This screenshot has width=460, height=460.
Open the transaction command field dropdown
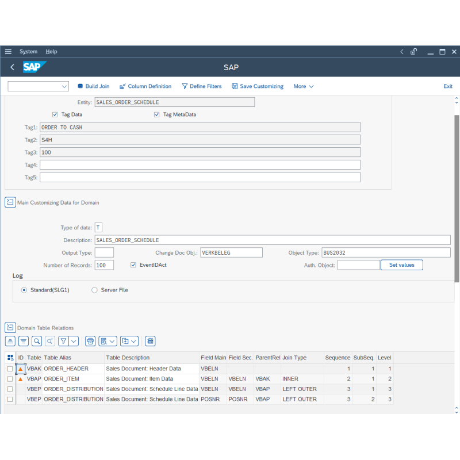click(x=64, y=87)
